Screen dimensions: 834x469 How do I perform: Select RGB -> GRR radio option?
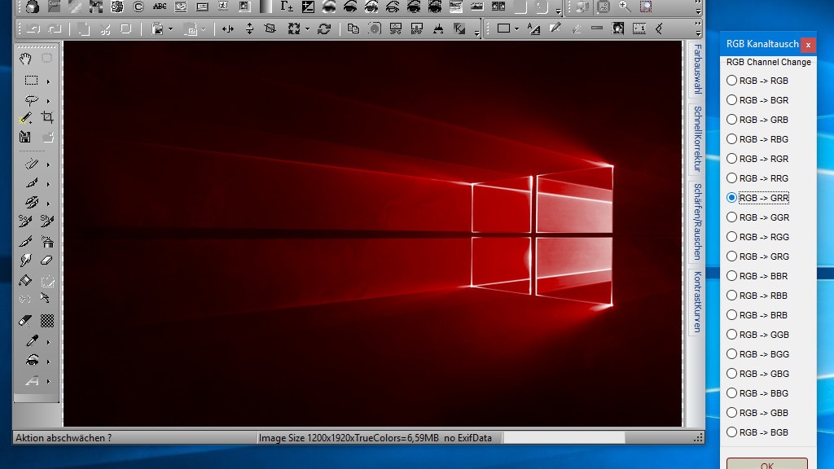(x=757, y=198)
